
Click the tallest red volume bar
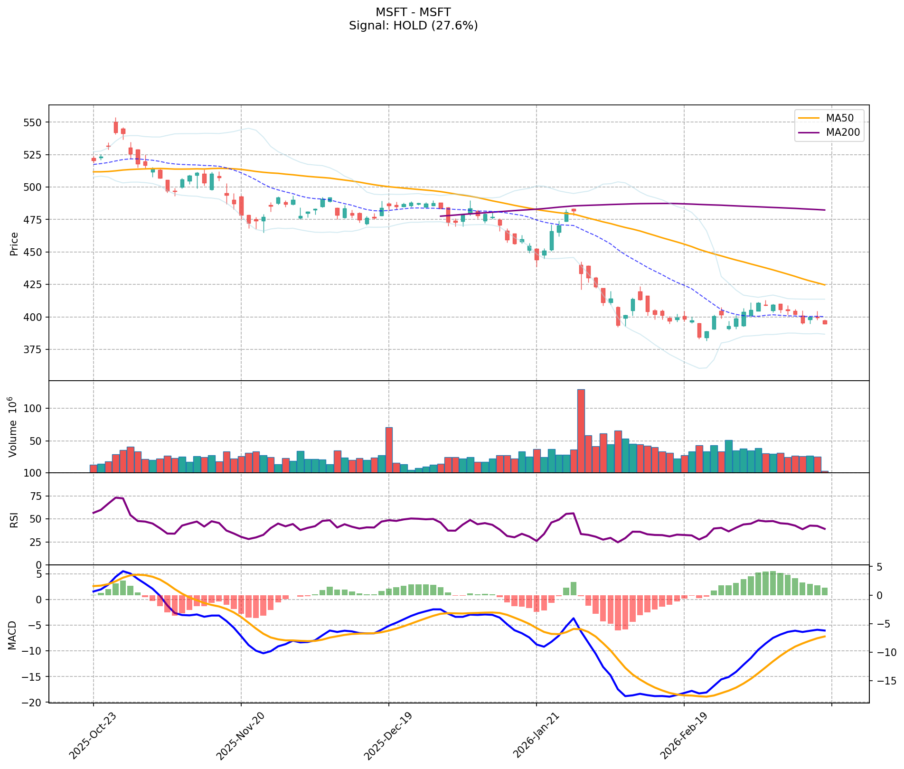[581, 431]
